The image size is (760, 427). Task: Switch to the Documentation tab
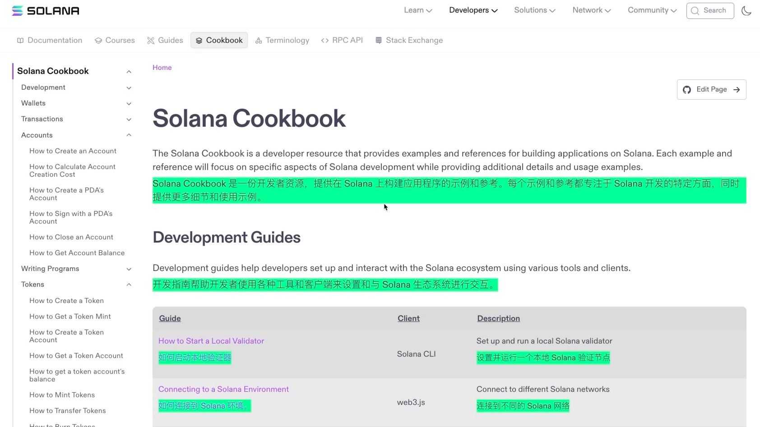[50, 40]
